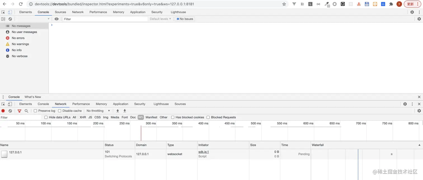Screen dimensions: 423x180
Task: Check Blocked Requests checkbox
Action: pyautogui.click(x=208, y=117)
